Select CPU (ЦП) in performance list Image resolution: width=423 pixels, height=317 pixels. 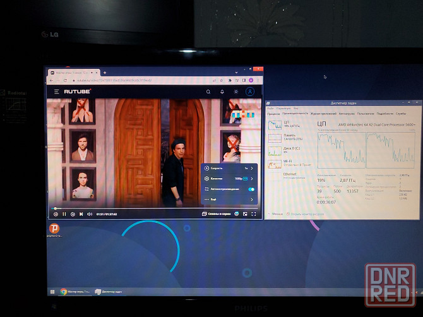tap(289, 124)
